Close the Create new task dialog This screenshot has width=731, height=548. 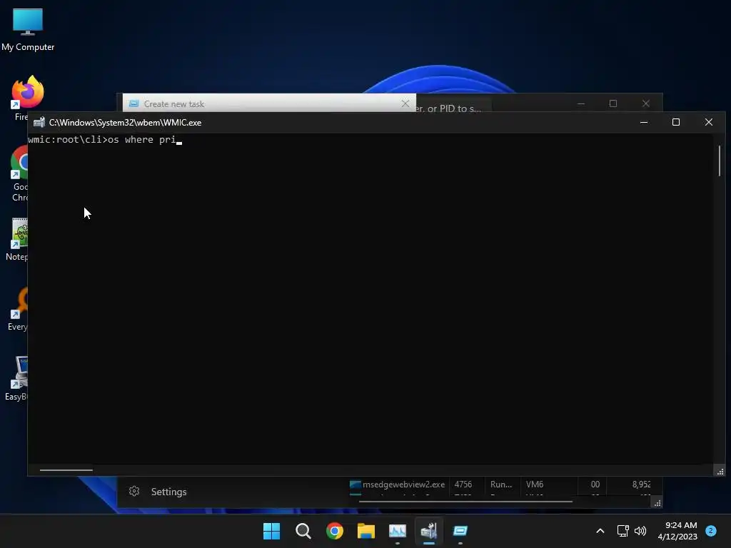pyautogui.click(x=405, y=103)
